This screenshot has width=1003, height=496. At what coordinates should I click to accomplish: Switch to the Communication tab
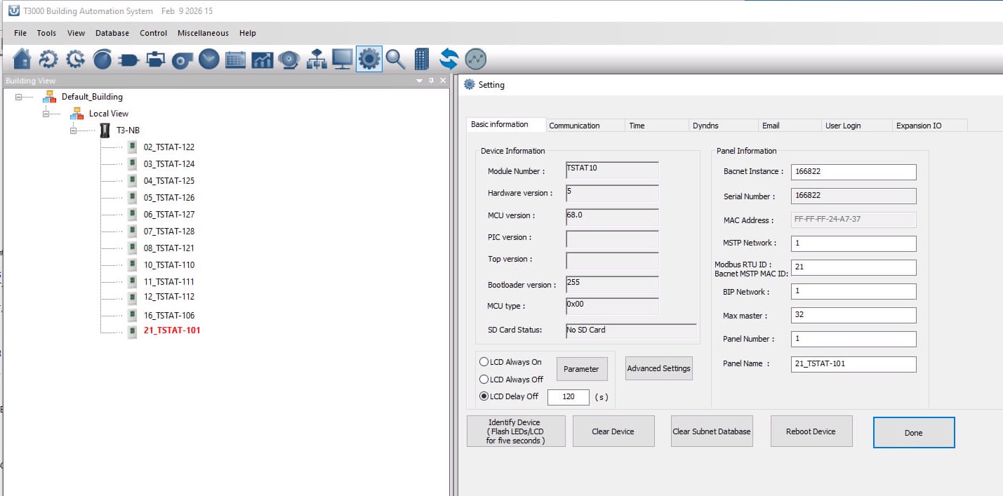pyautogui.click(x=574, y=126)
